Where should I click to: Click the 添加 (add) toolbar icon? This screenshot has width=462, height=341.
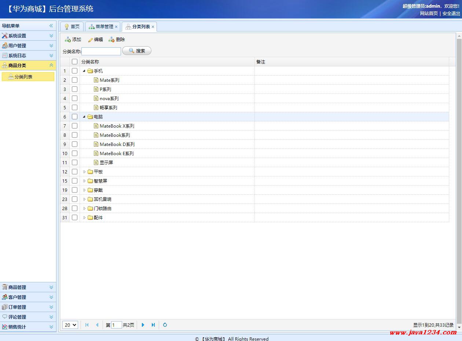click(68, 40)
